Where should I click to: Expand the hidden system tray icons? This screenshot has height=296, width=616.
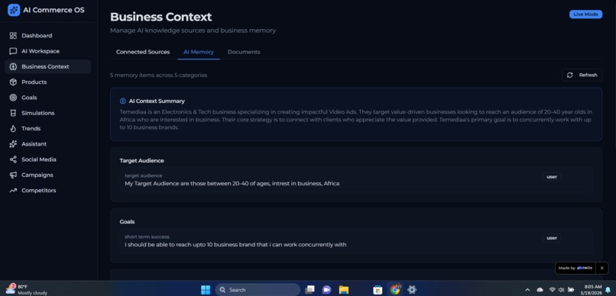tap(527, 290)
